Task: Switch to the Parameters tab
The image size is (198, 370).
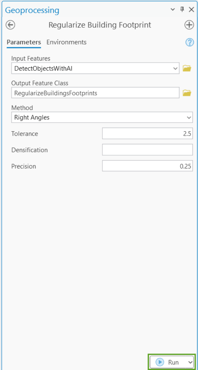Action: tap(24, 42)
